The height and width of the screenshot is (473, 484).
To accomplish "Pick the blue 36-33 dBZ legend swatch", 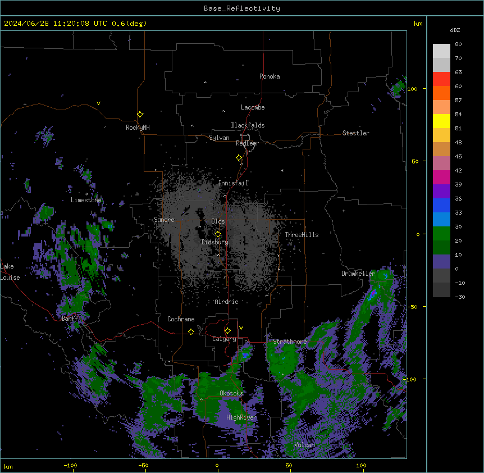I will tap(441, 205).
